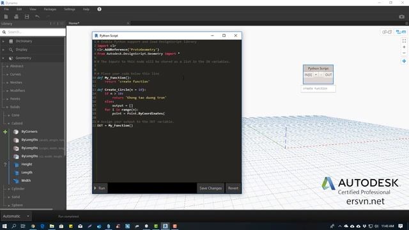Open the View menu
Screen dimensions: 409x230
point(33,9)
